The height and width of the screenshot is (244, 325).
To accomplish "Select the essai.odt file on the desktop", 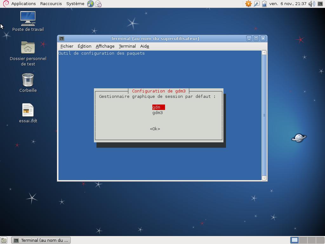I will [28, 111].
